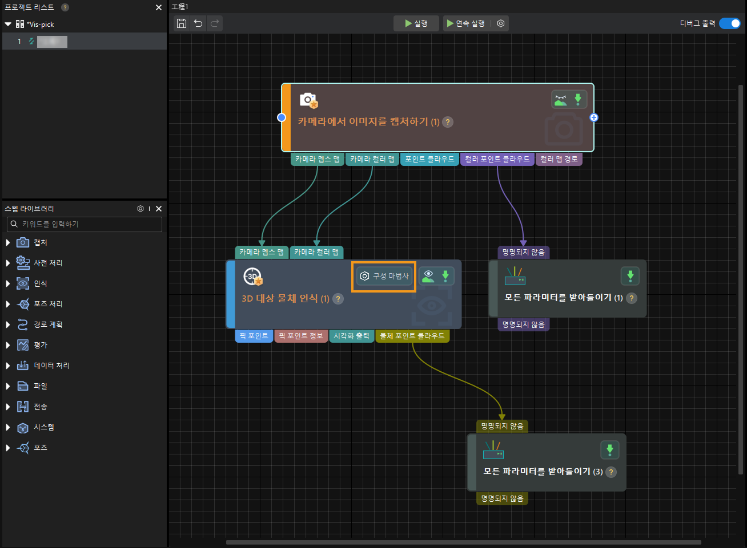747x548 pixels.
Task: Click the horizontal scrollbar under canvas
Action: tap(463, 542)
